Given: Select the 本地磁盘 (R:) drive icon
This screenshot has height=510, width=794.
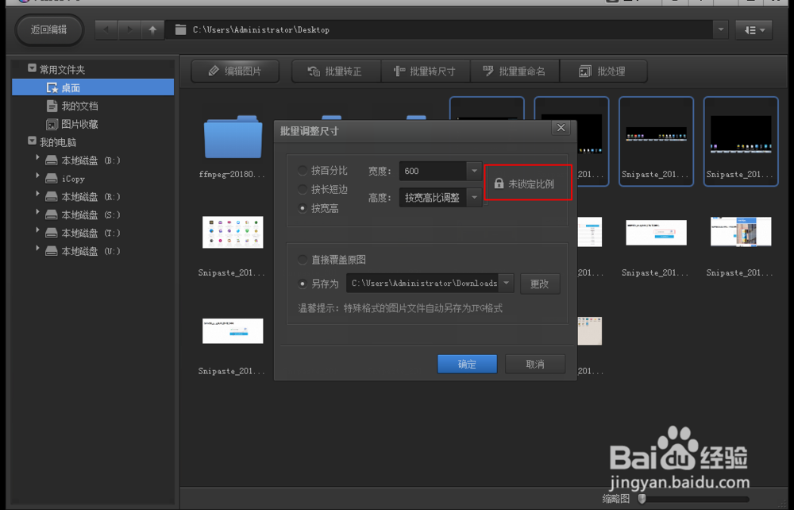Looking at the screenshot, I should pos(51,196).
